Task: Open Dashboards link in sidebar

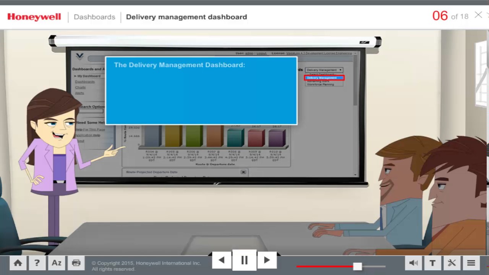Action: [85, 82]
